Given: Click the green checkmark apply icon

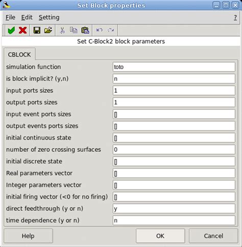Looking at the screenshot, I should [11, 31].
